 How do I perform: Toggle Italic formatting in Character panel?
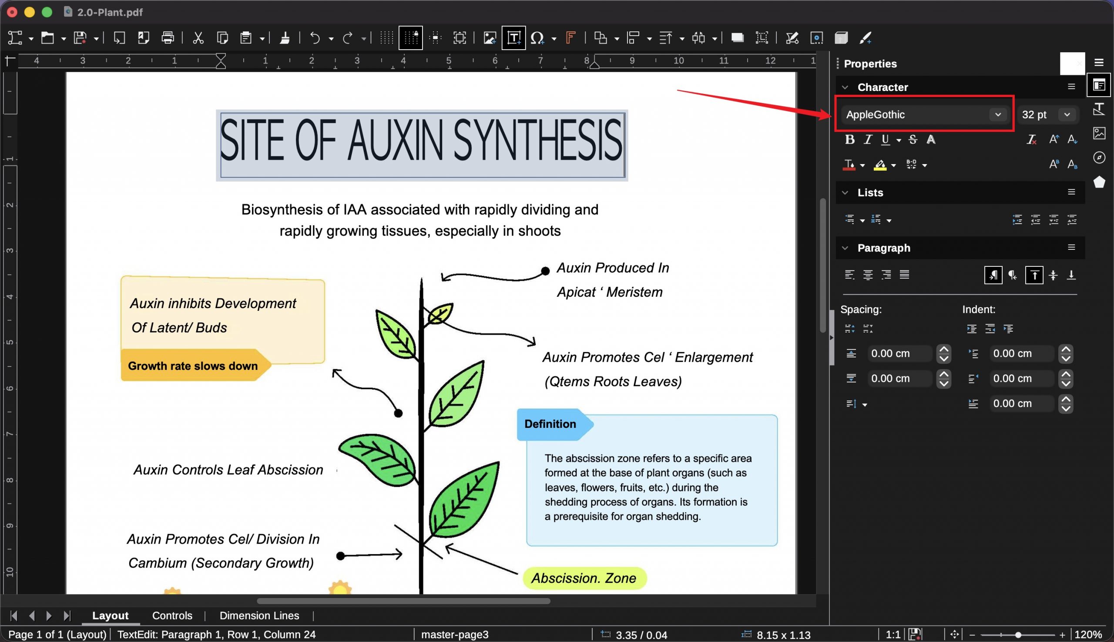point(868,140)
